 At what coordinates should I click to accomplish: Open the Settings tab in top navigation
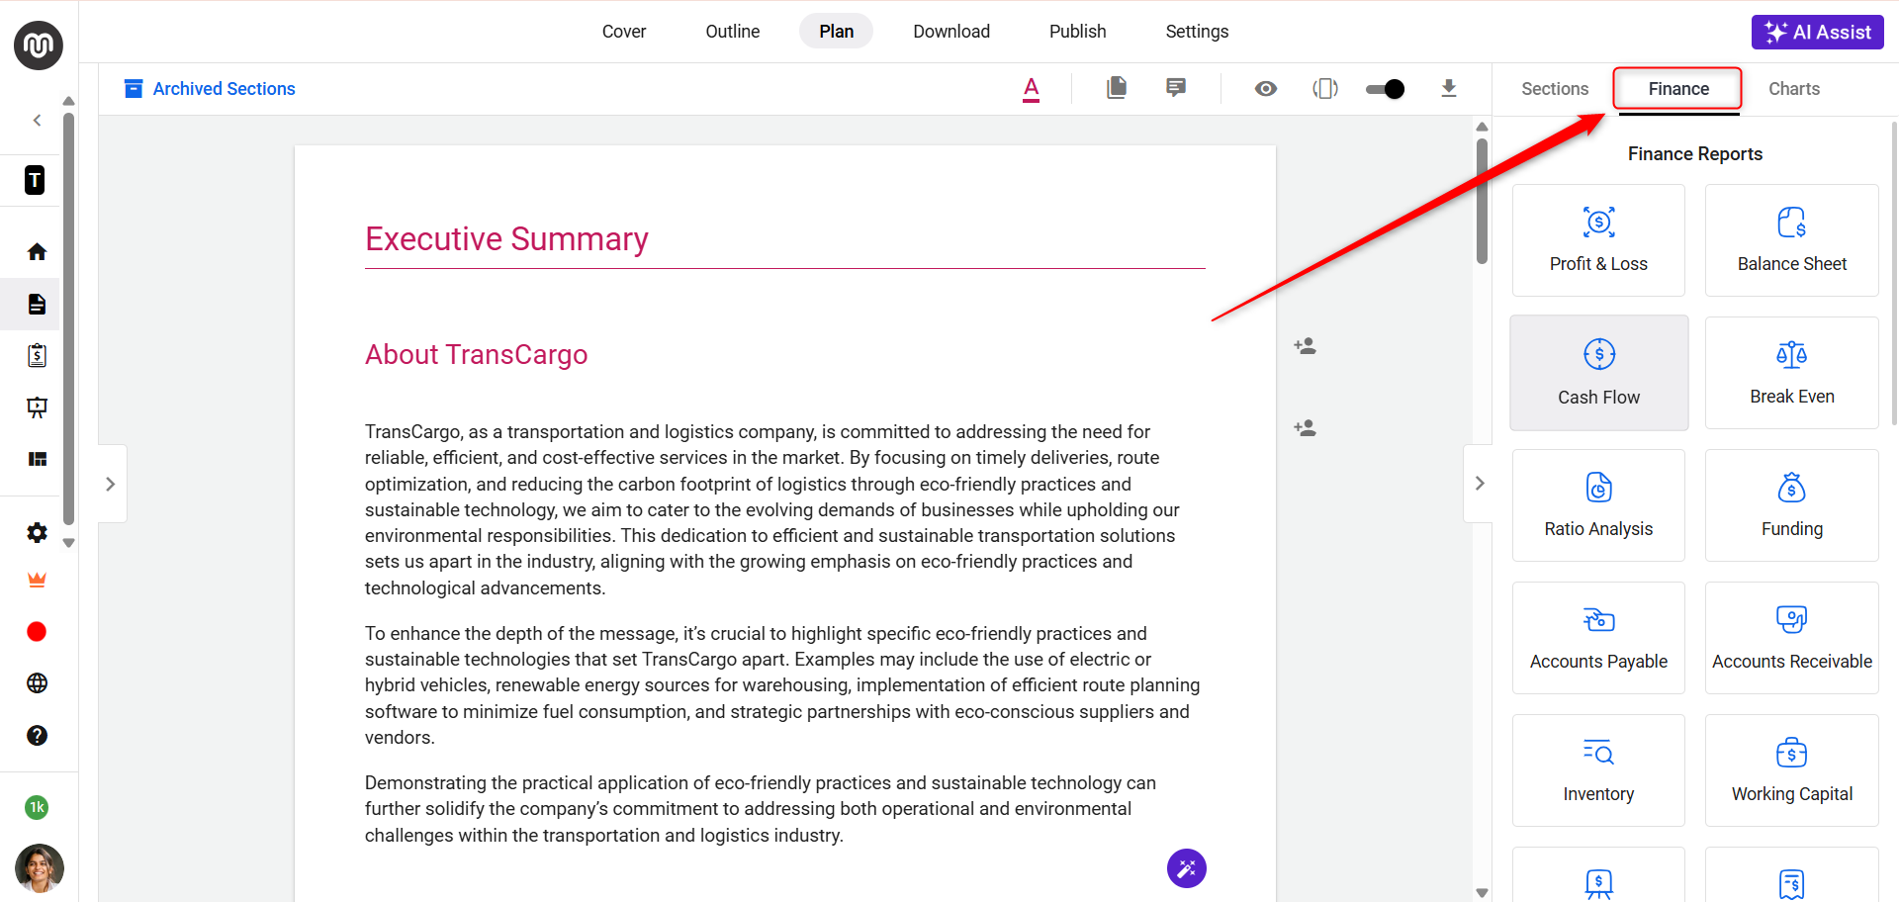[x=1197, y=32]
